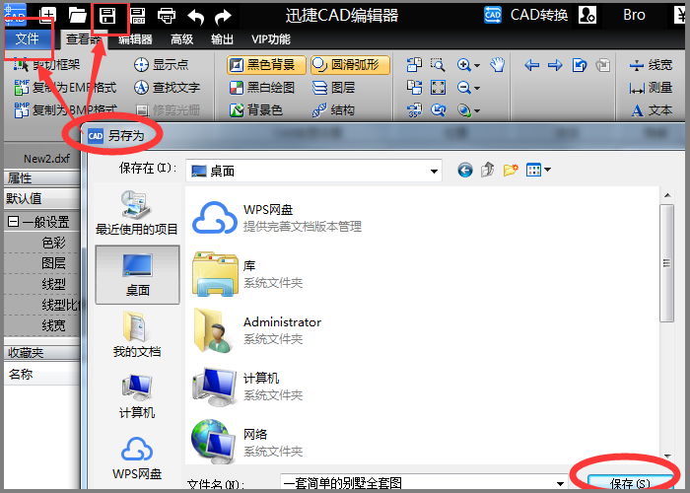The height and width of the screenshot is (493, 690).
Task: Click the print icon
Action: (x=167, y=17)
